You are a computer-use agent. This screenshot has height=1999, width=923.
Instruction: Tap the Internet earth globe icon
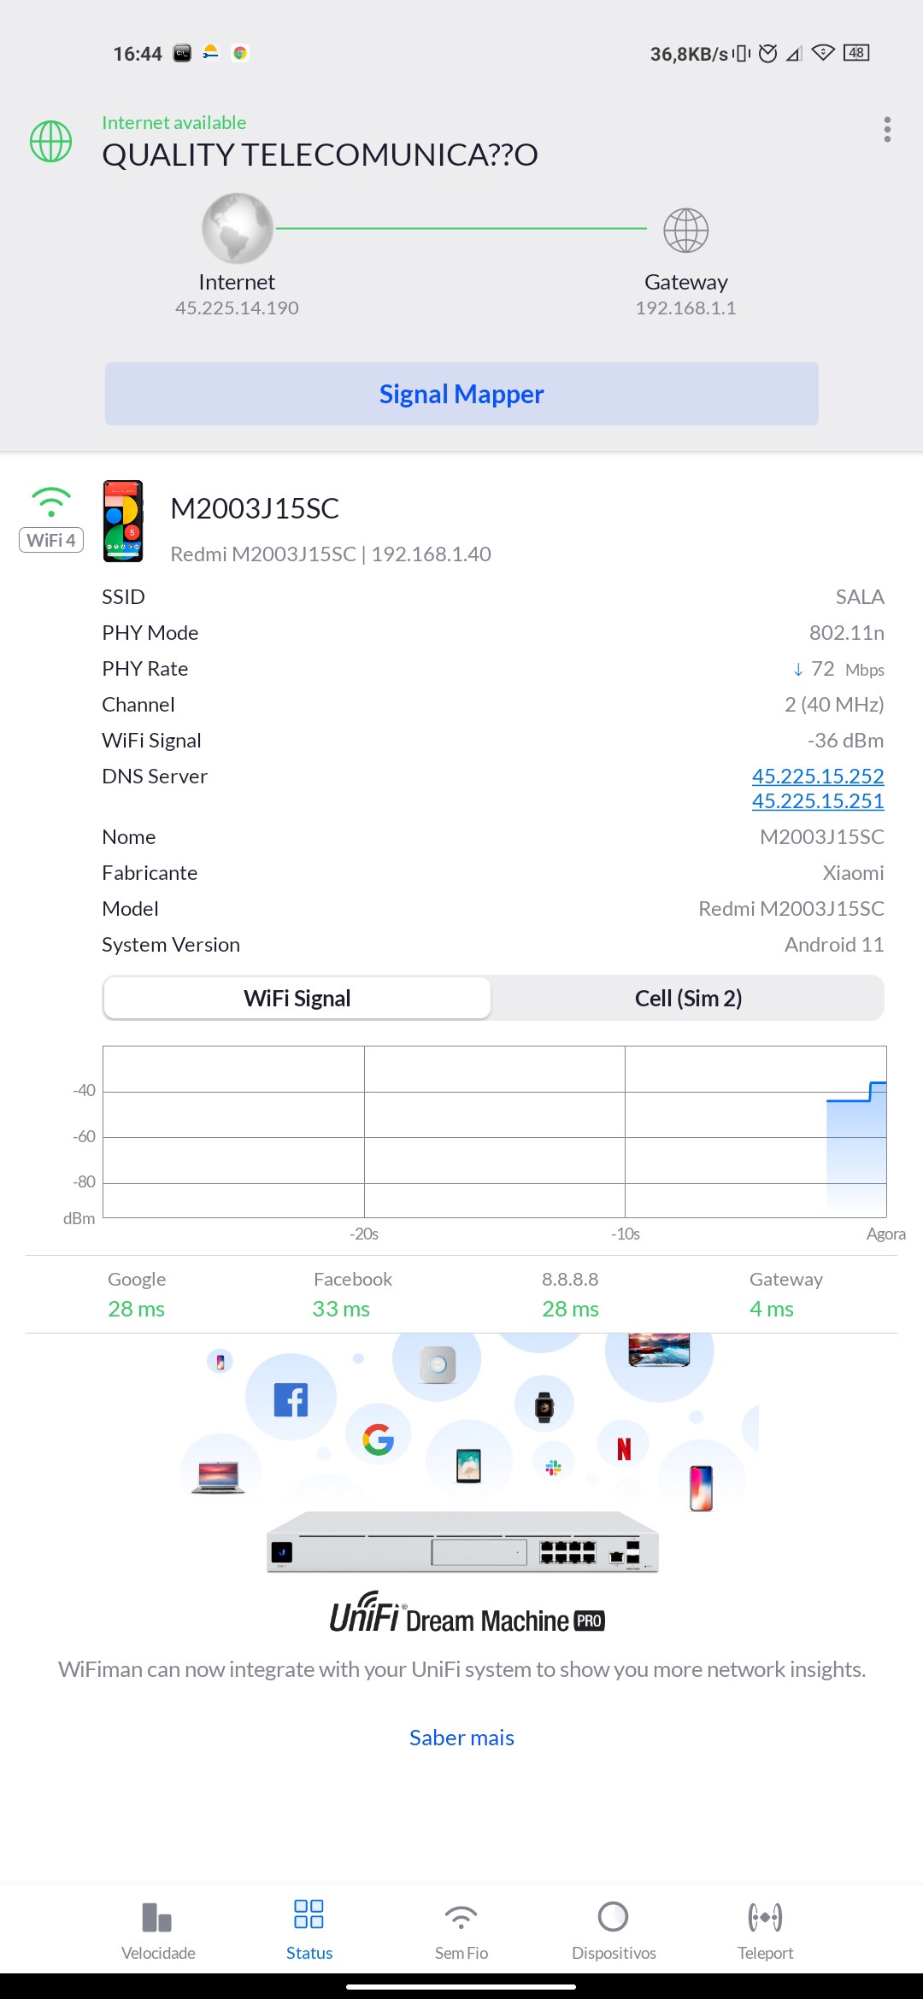click(237, 228)
